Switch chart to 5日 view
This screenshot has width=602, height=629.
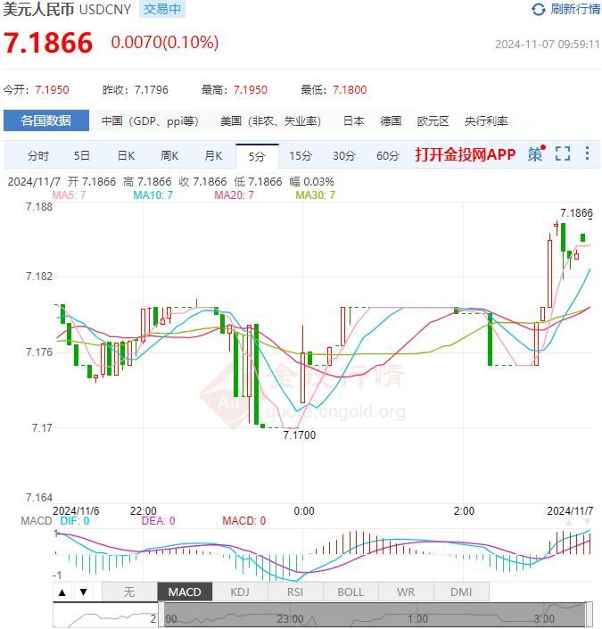coord(82,155)
